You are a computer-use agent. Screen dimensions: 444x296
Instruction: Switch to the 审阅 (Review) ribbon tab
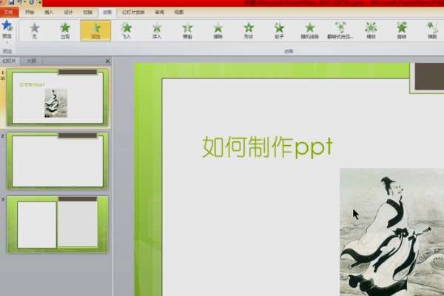coord(159,12)
